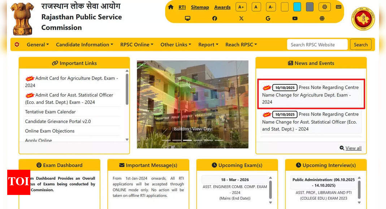Click the screen reader monitor icon
The width and height of the screenshot is (386, 209).
(x=187, y=18)
